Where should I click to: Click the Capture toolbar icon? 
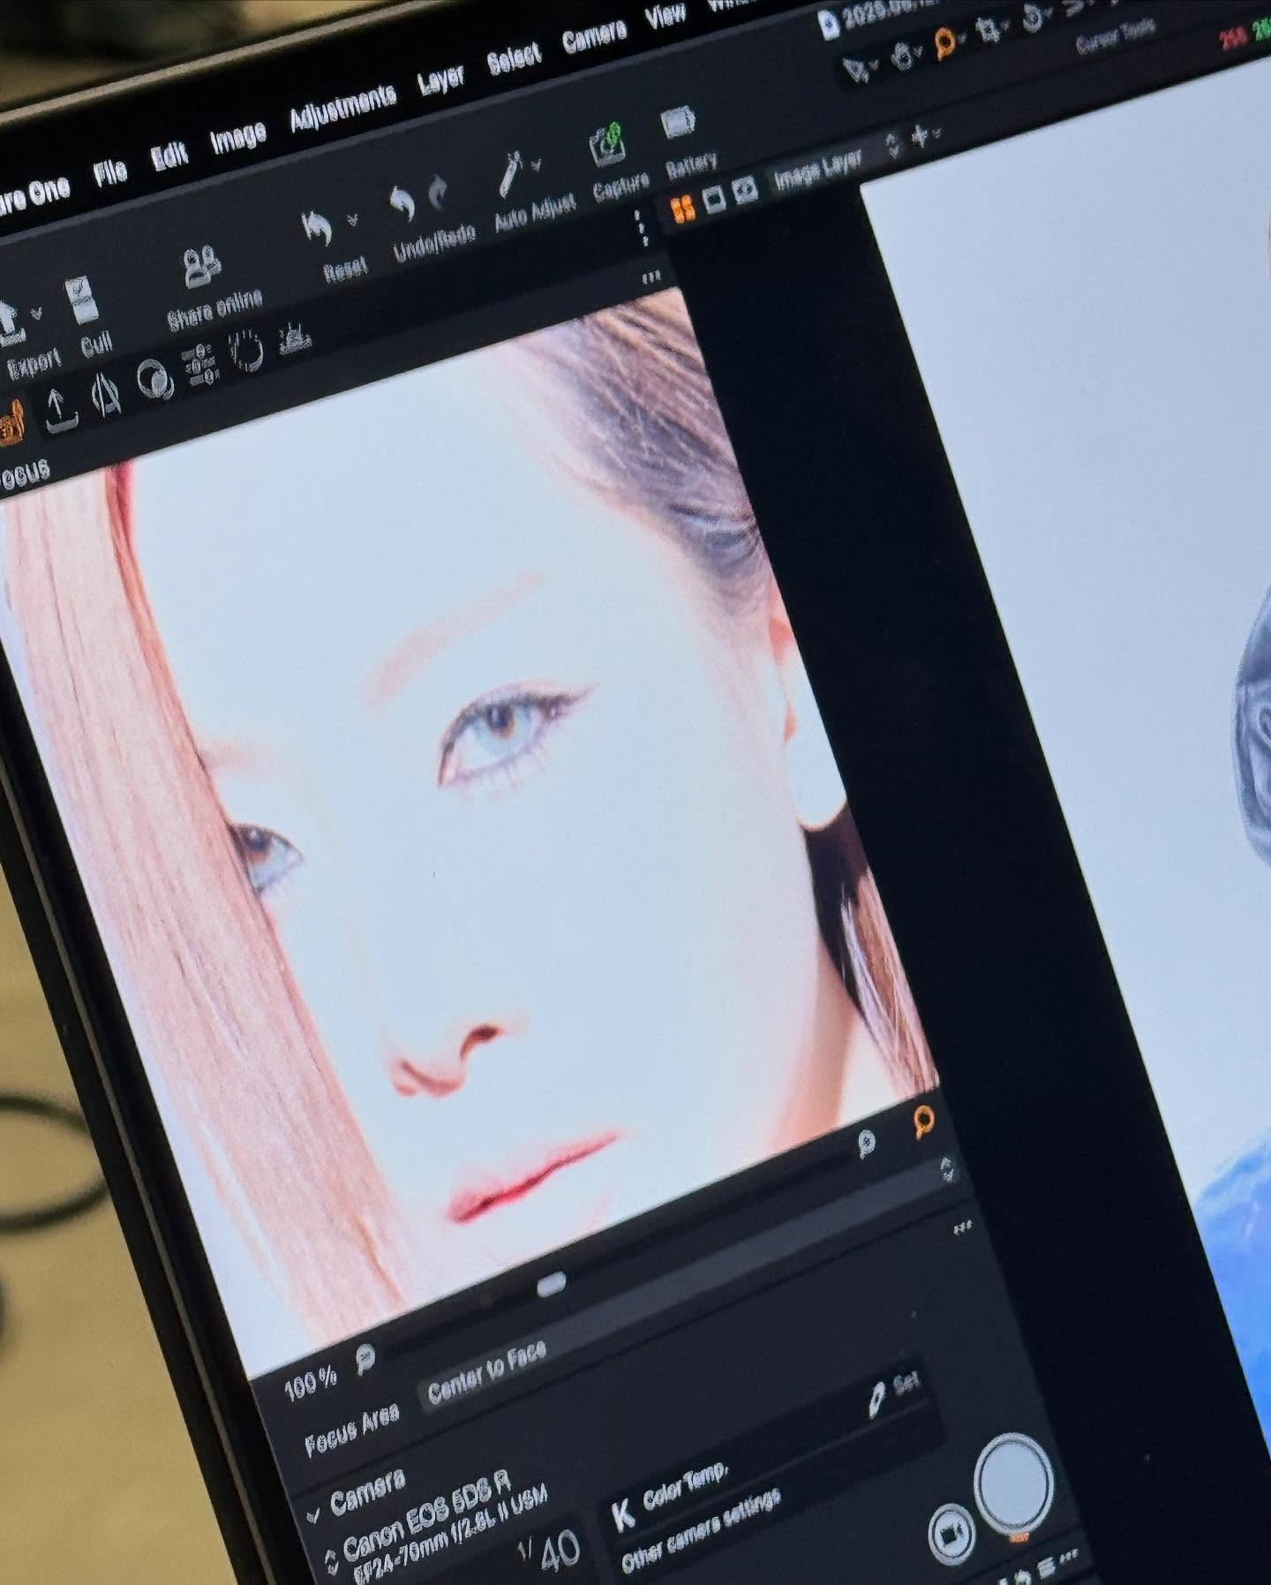(x=608, y=144)
